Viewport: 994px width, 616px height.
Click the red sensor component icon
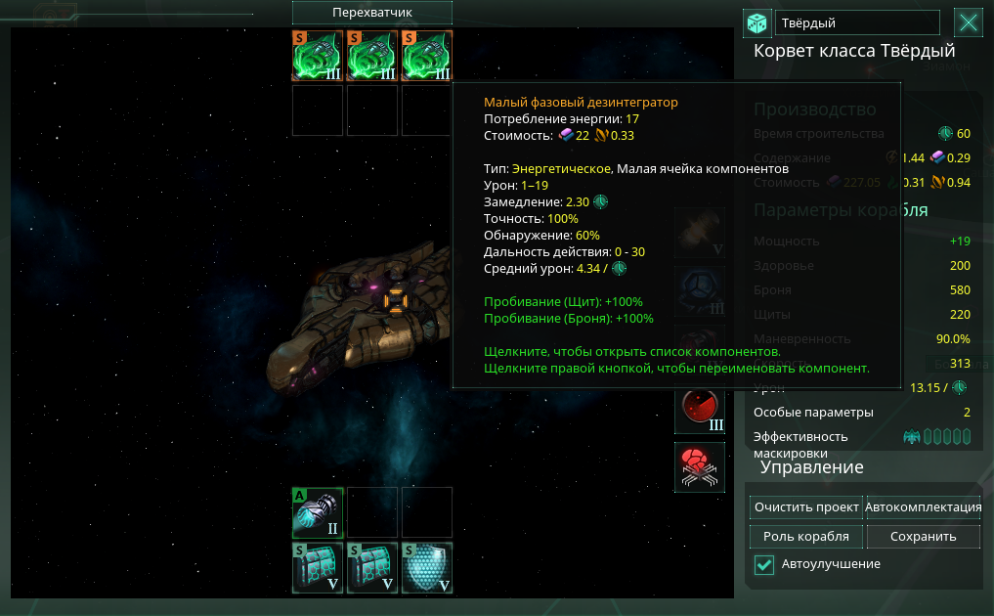pos(700,409)
